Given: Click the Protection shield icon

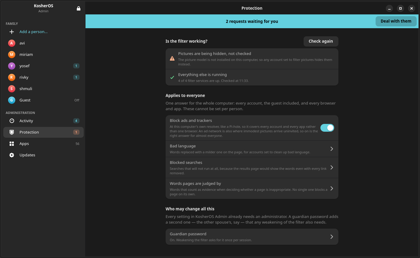Looking at the screenshot, I should tap(12, 132).
